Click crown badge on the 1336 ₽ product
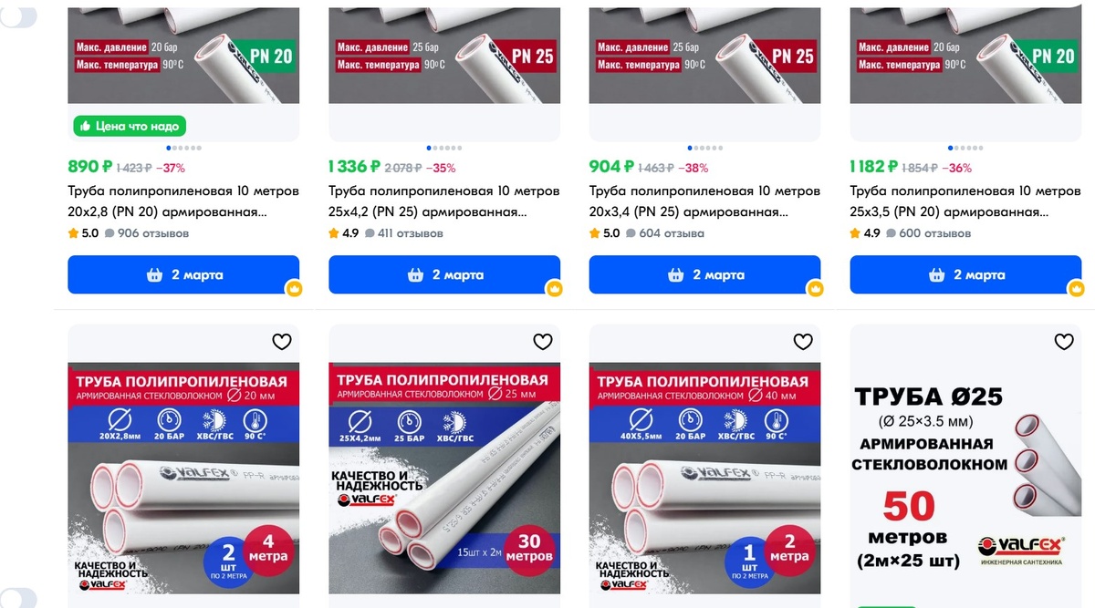This screenshot has height=608, width=1095. click(x=555, y=289)
